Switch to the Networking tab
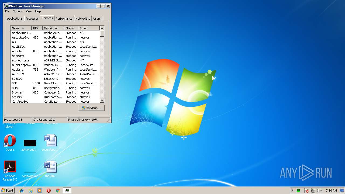Image resolution: width=345 pixels, height=194 pixels. 83,19
